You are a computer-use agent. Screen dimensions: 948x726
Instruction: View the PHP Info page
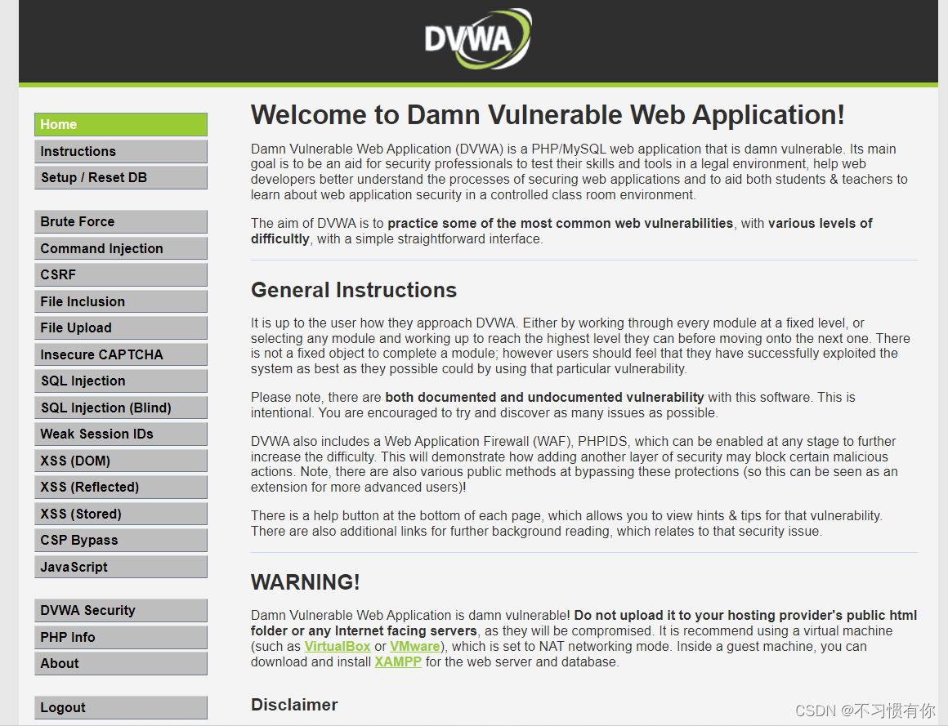point(121,637)
